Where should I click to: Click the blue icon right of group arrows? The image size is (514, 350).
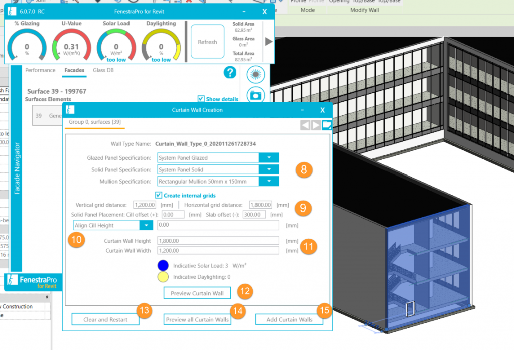327,125
